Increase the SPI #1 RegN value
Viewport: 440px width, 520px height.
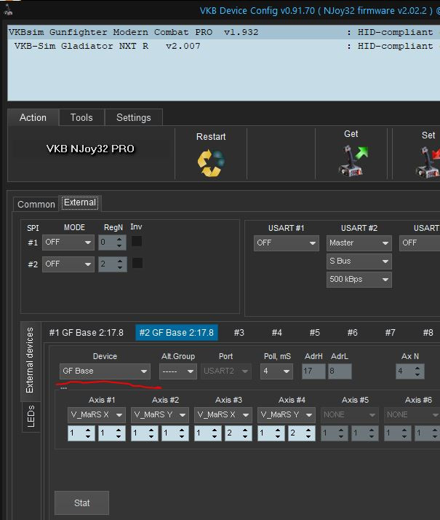click(119, 239)
